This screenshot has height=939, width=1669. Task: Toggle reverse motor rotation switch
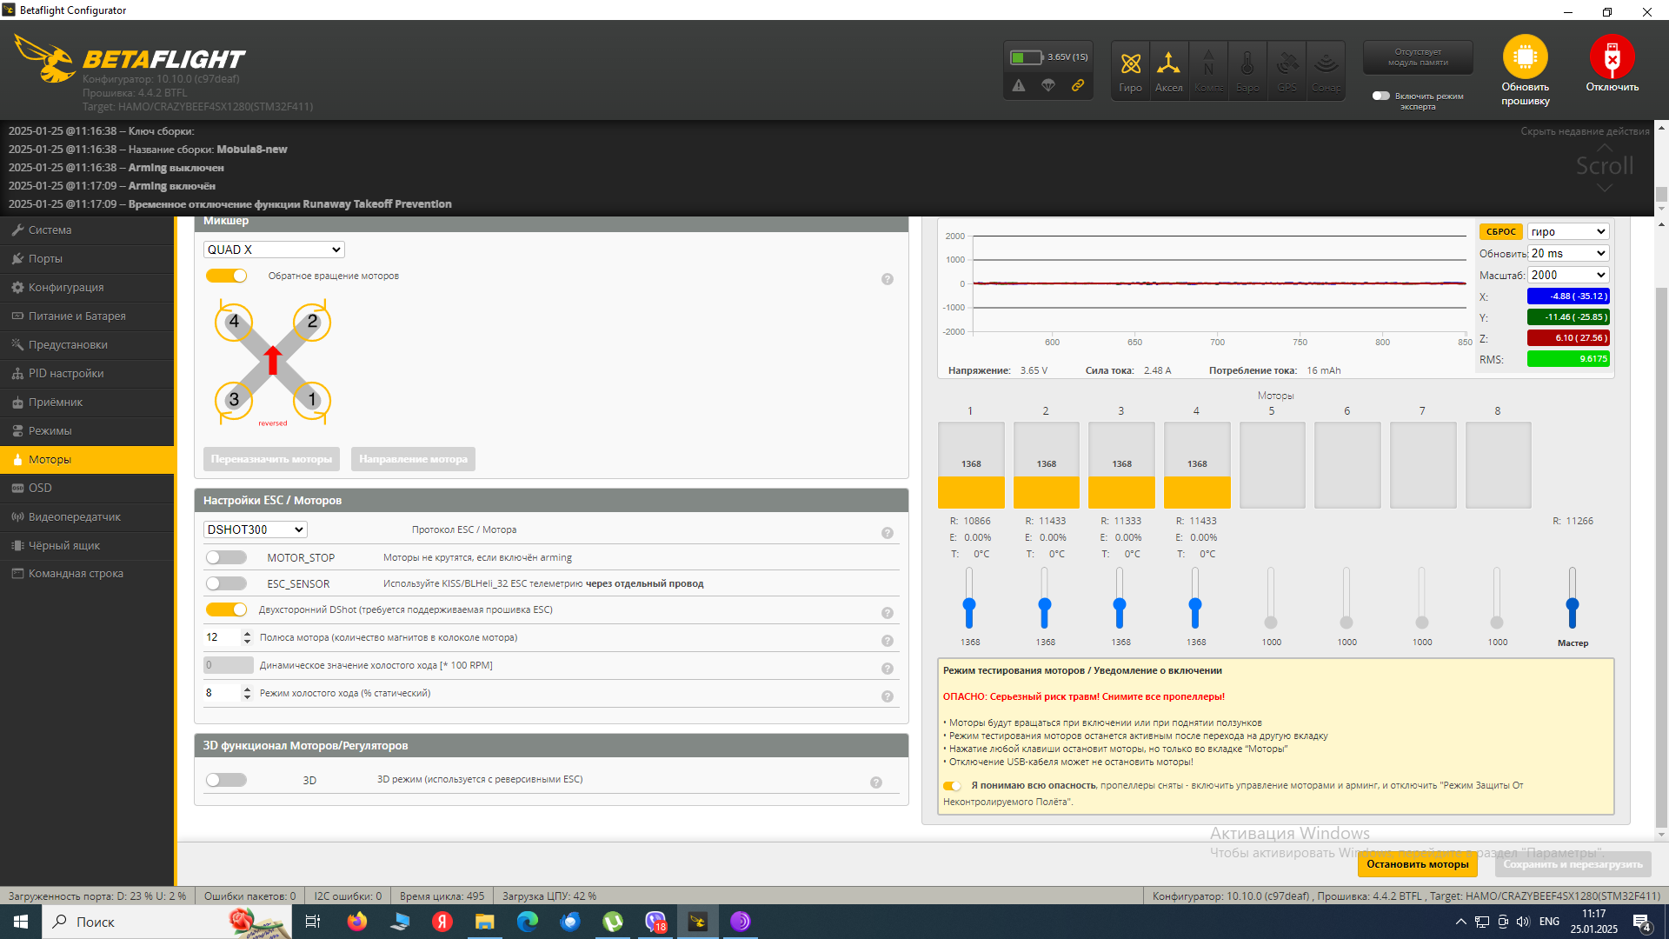(226, 276)
